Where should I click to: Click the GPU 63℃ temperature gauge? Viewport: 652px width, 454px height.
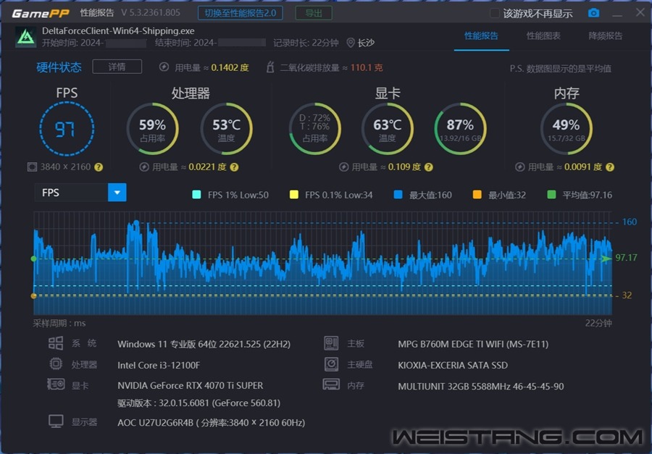387,129
